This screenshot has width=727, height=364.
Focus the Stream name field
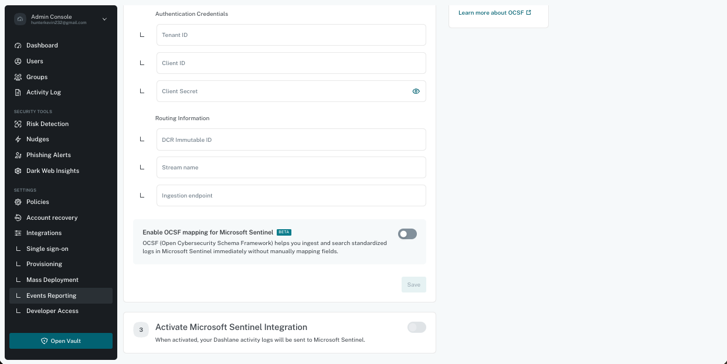point(291,168)
